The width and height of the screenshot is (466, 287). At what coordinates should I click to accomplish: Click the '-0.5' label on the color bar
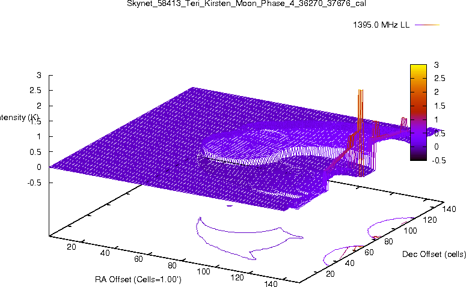[x=439, y=160]
